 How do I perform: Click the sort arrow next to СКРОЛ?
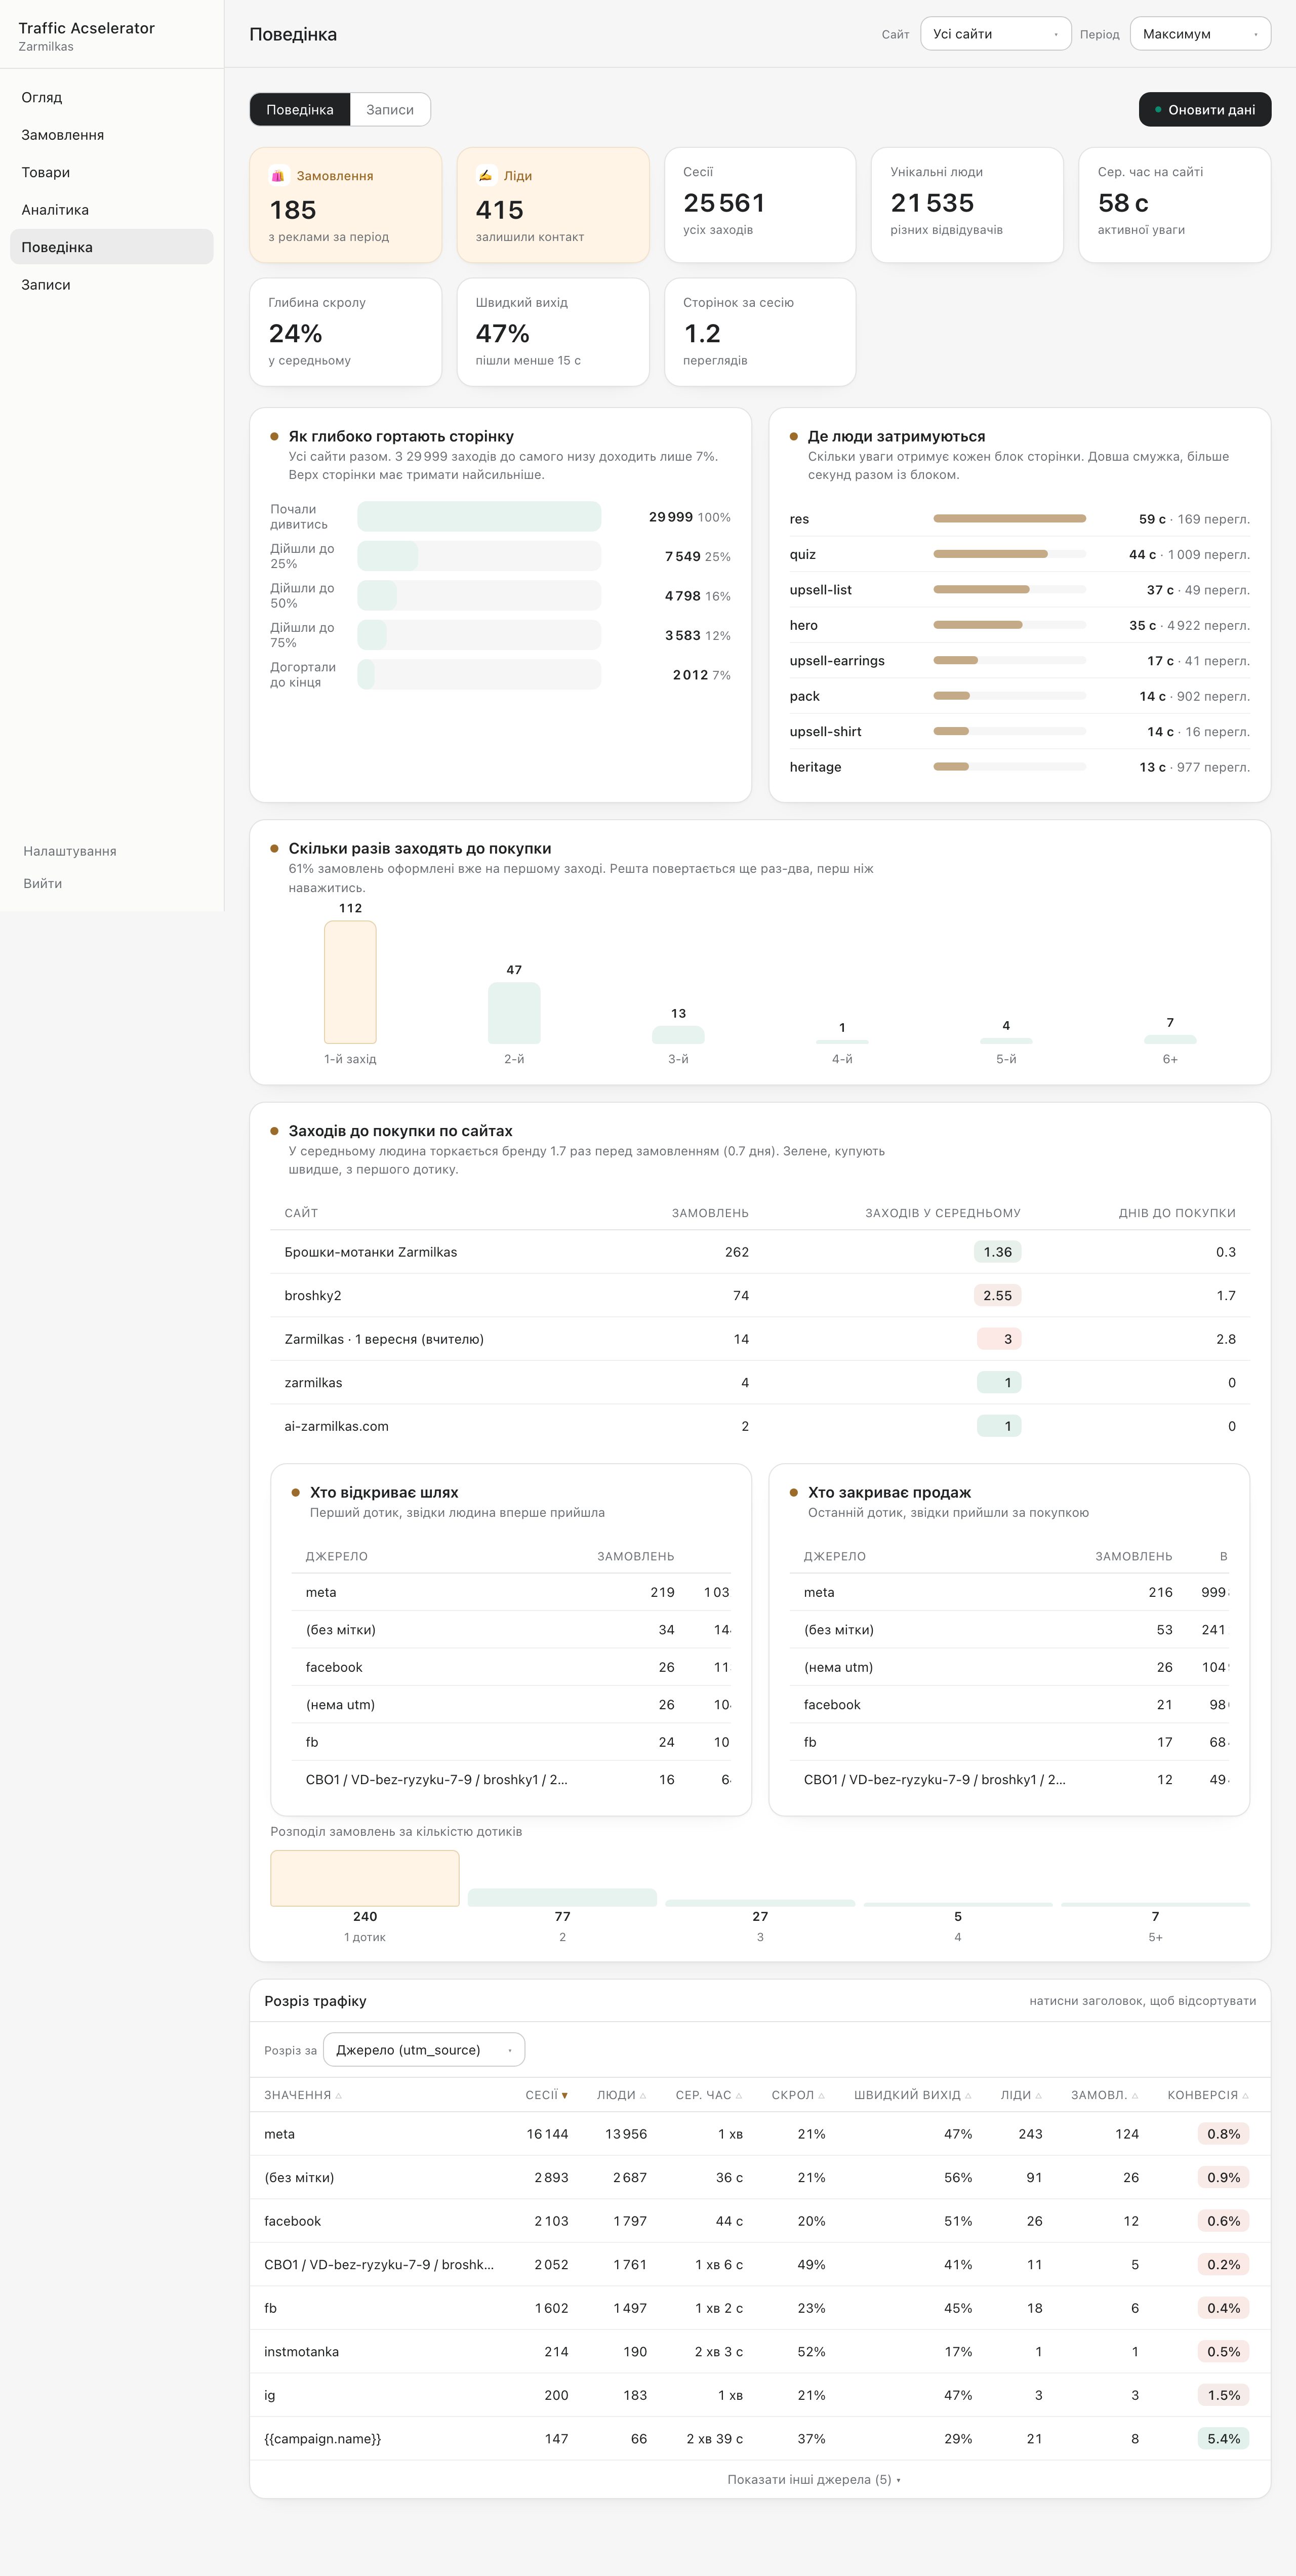coord(822,2096)
